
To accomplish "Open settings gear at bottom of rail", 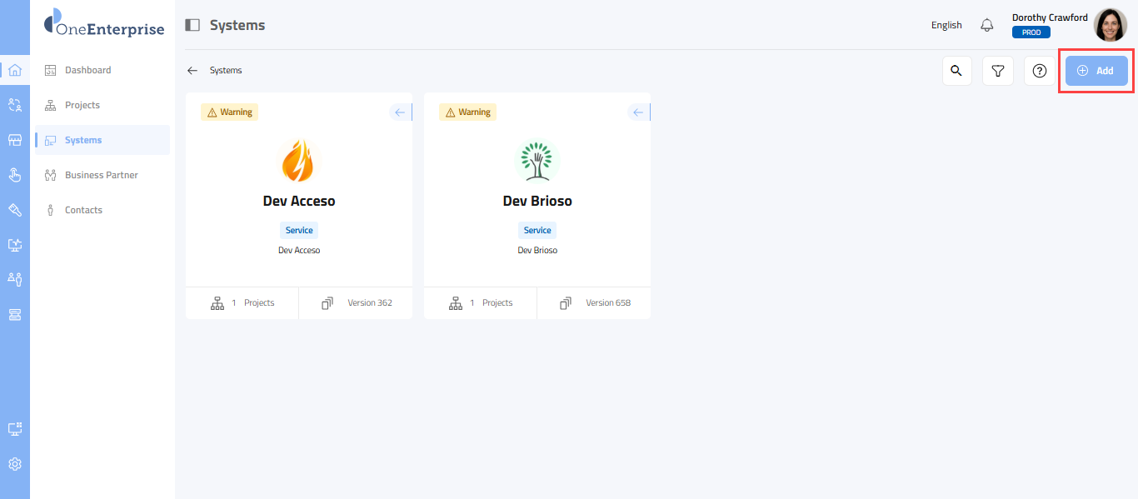I will 14,464.
